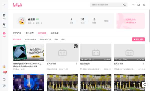Viewport: 150px width, 91px height.
Task: Open the followers count showing 2
Action: point(94,21)
